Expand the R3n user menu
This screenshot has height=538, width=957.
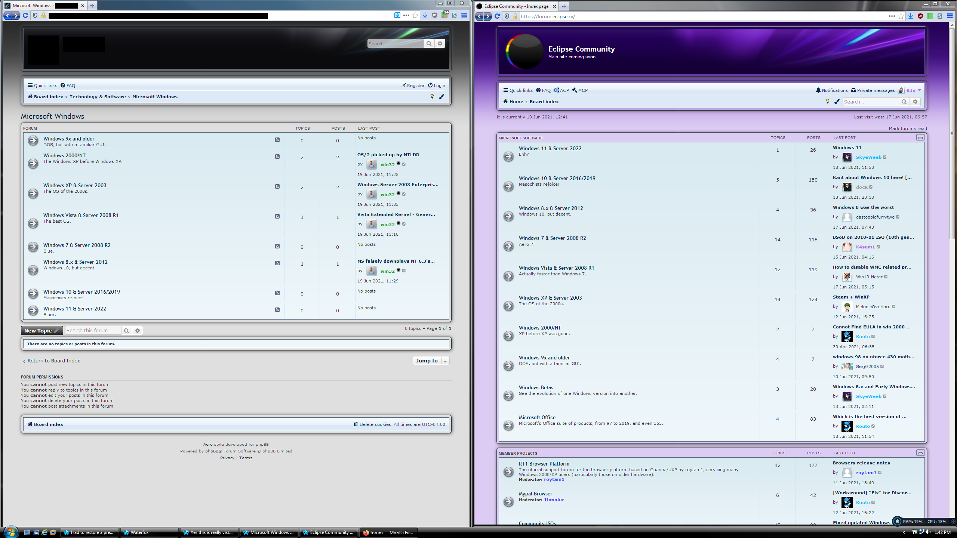(x=913, y=90)
